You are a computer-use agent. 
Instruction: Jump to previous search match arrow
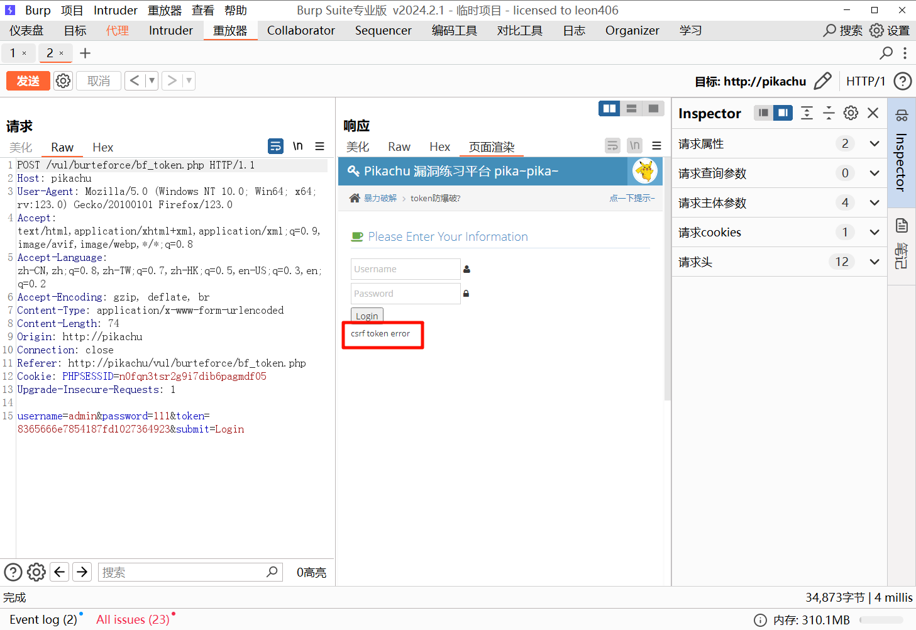tap(60, 572)
